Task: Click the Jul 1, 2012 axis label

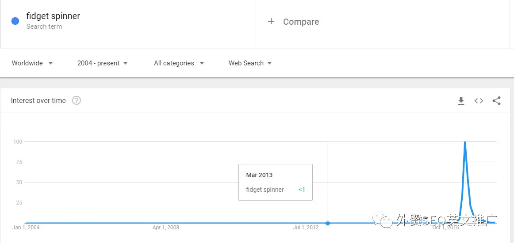Action: (x=306, y=228)
